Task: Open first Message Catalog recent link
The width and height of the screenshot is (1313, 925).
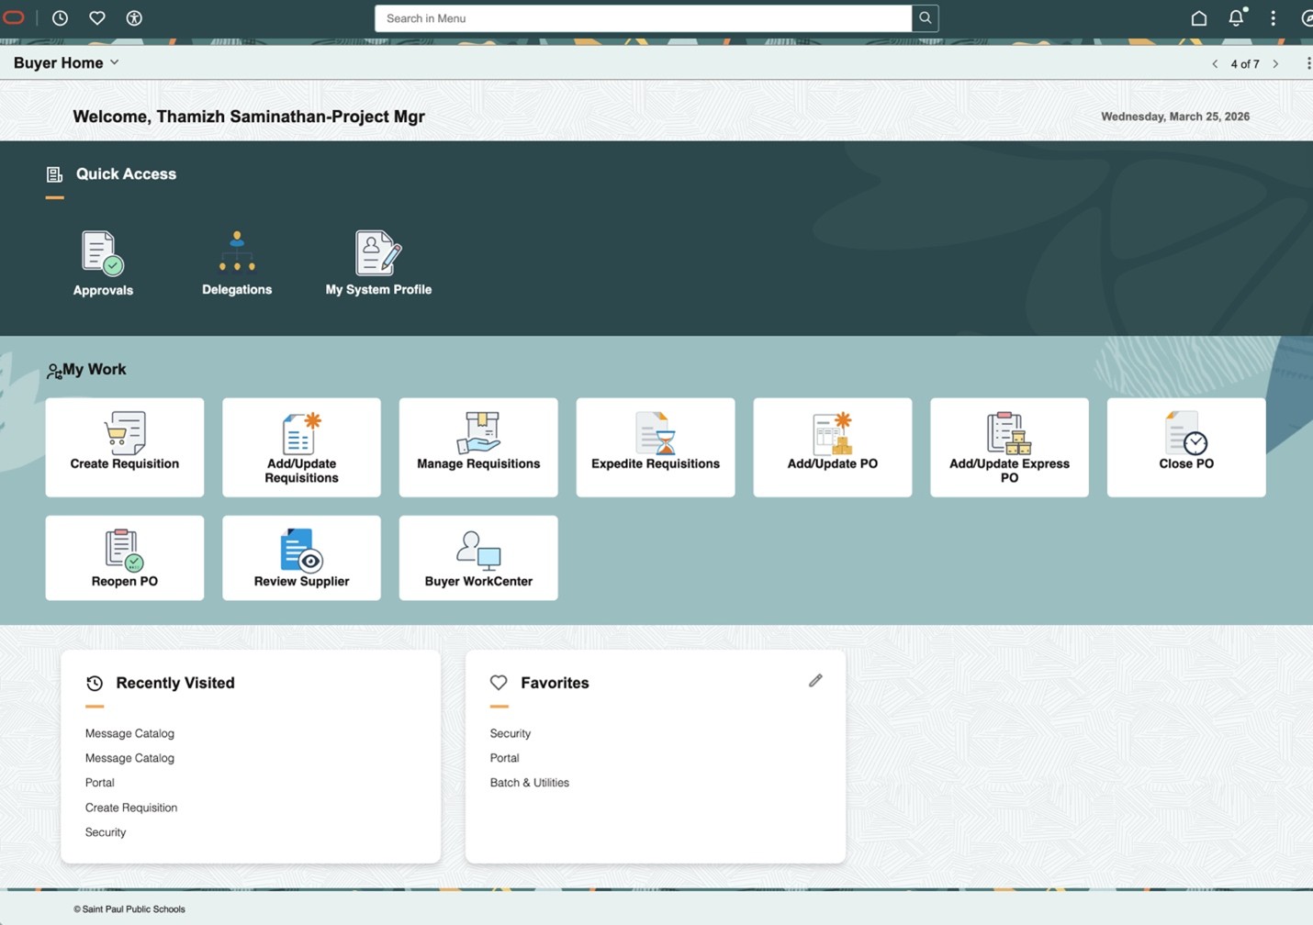Action: pos(129,733)
